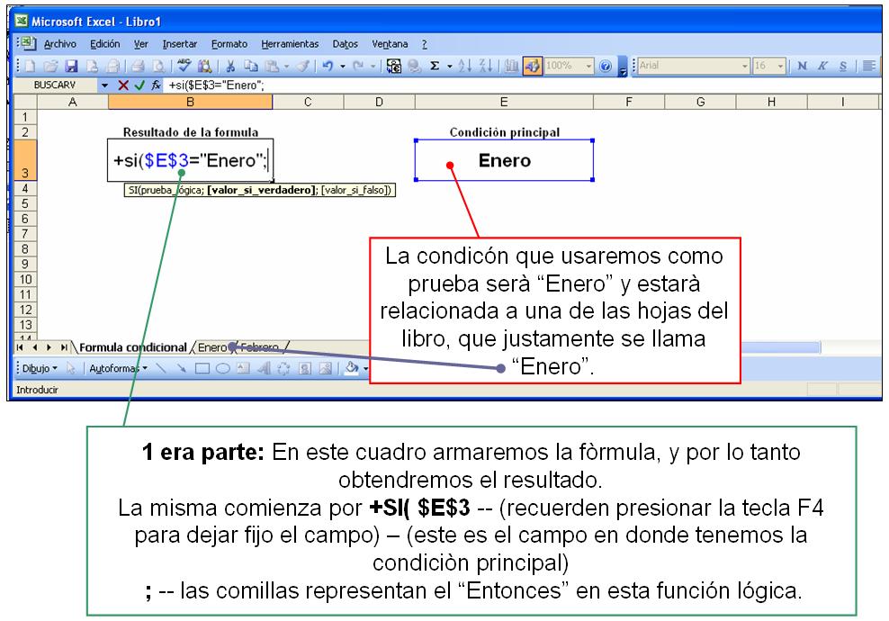Cancel formula entry with the red X
The height and width of the screenshot is (621, 889).
[122, 85]
